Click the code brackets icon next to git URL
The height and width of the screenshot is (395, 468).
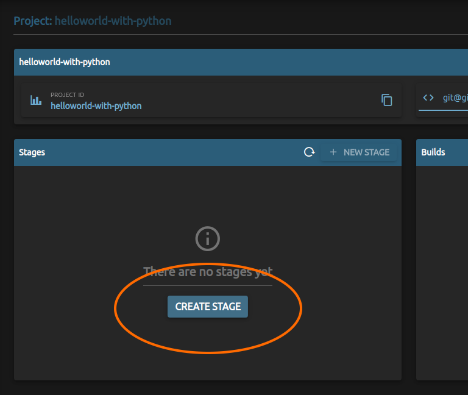point(428,98)
